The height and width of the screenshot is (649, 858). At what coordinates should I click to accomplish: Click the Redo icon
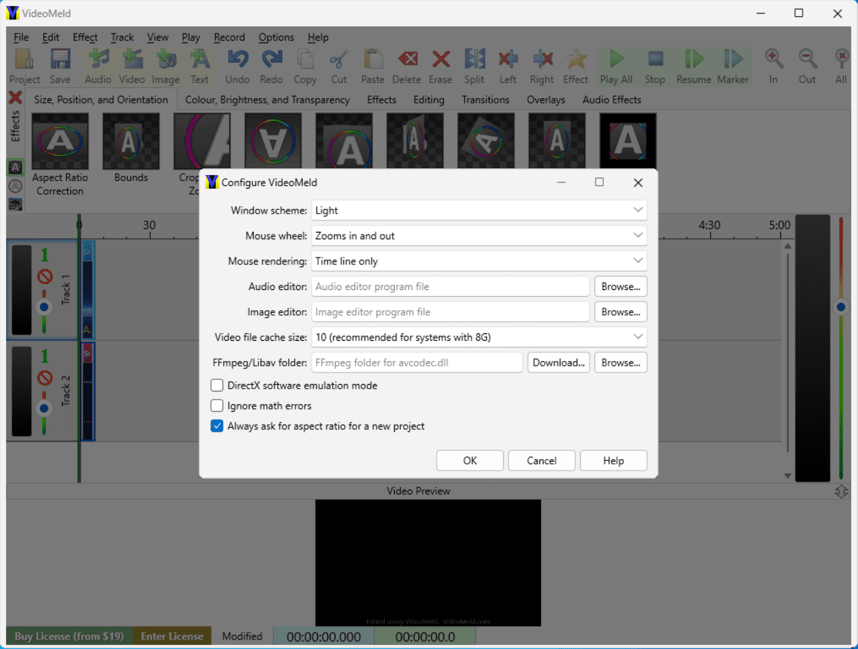[x=271, y=66]
